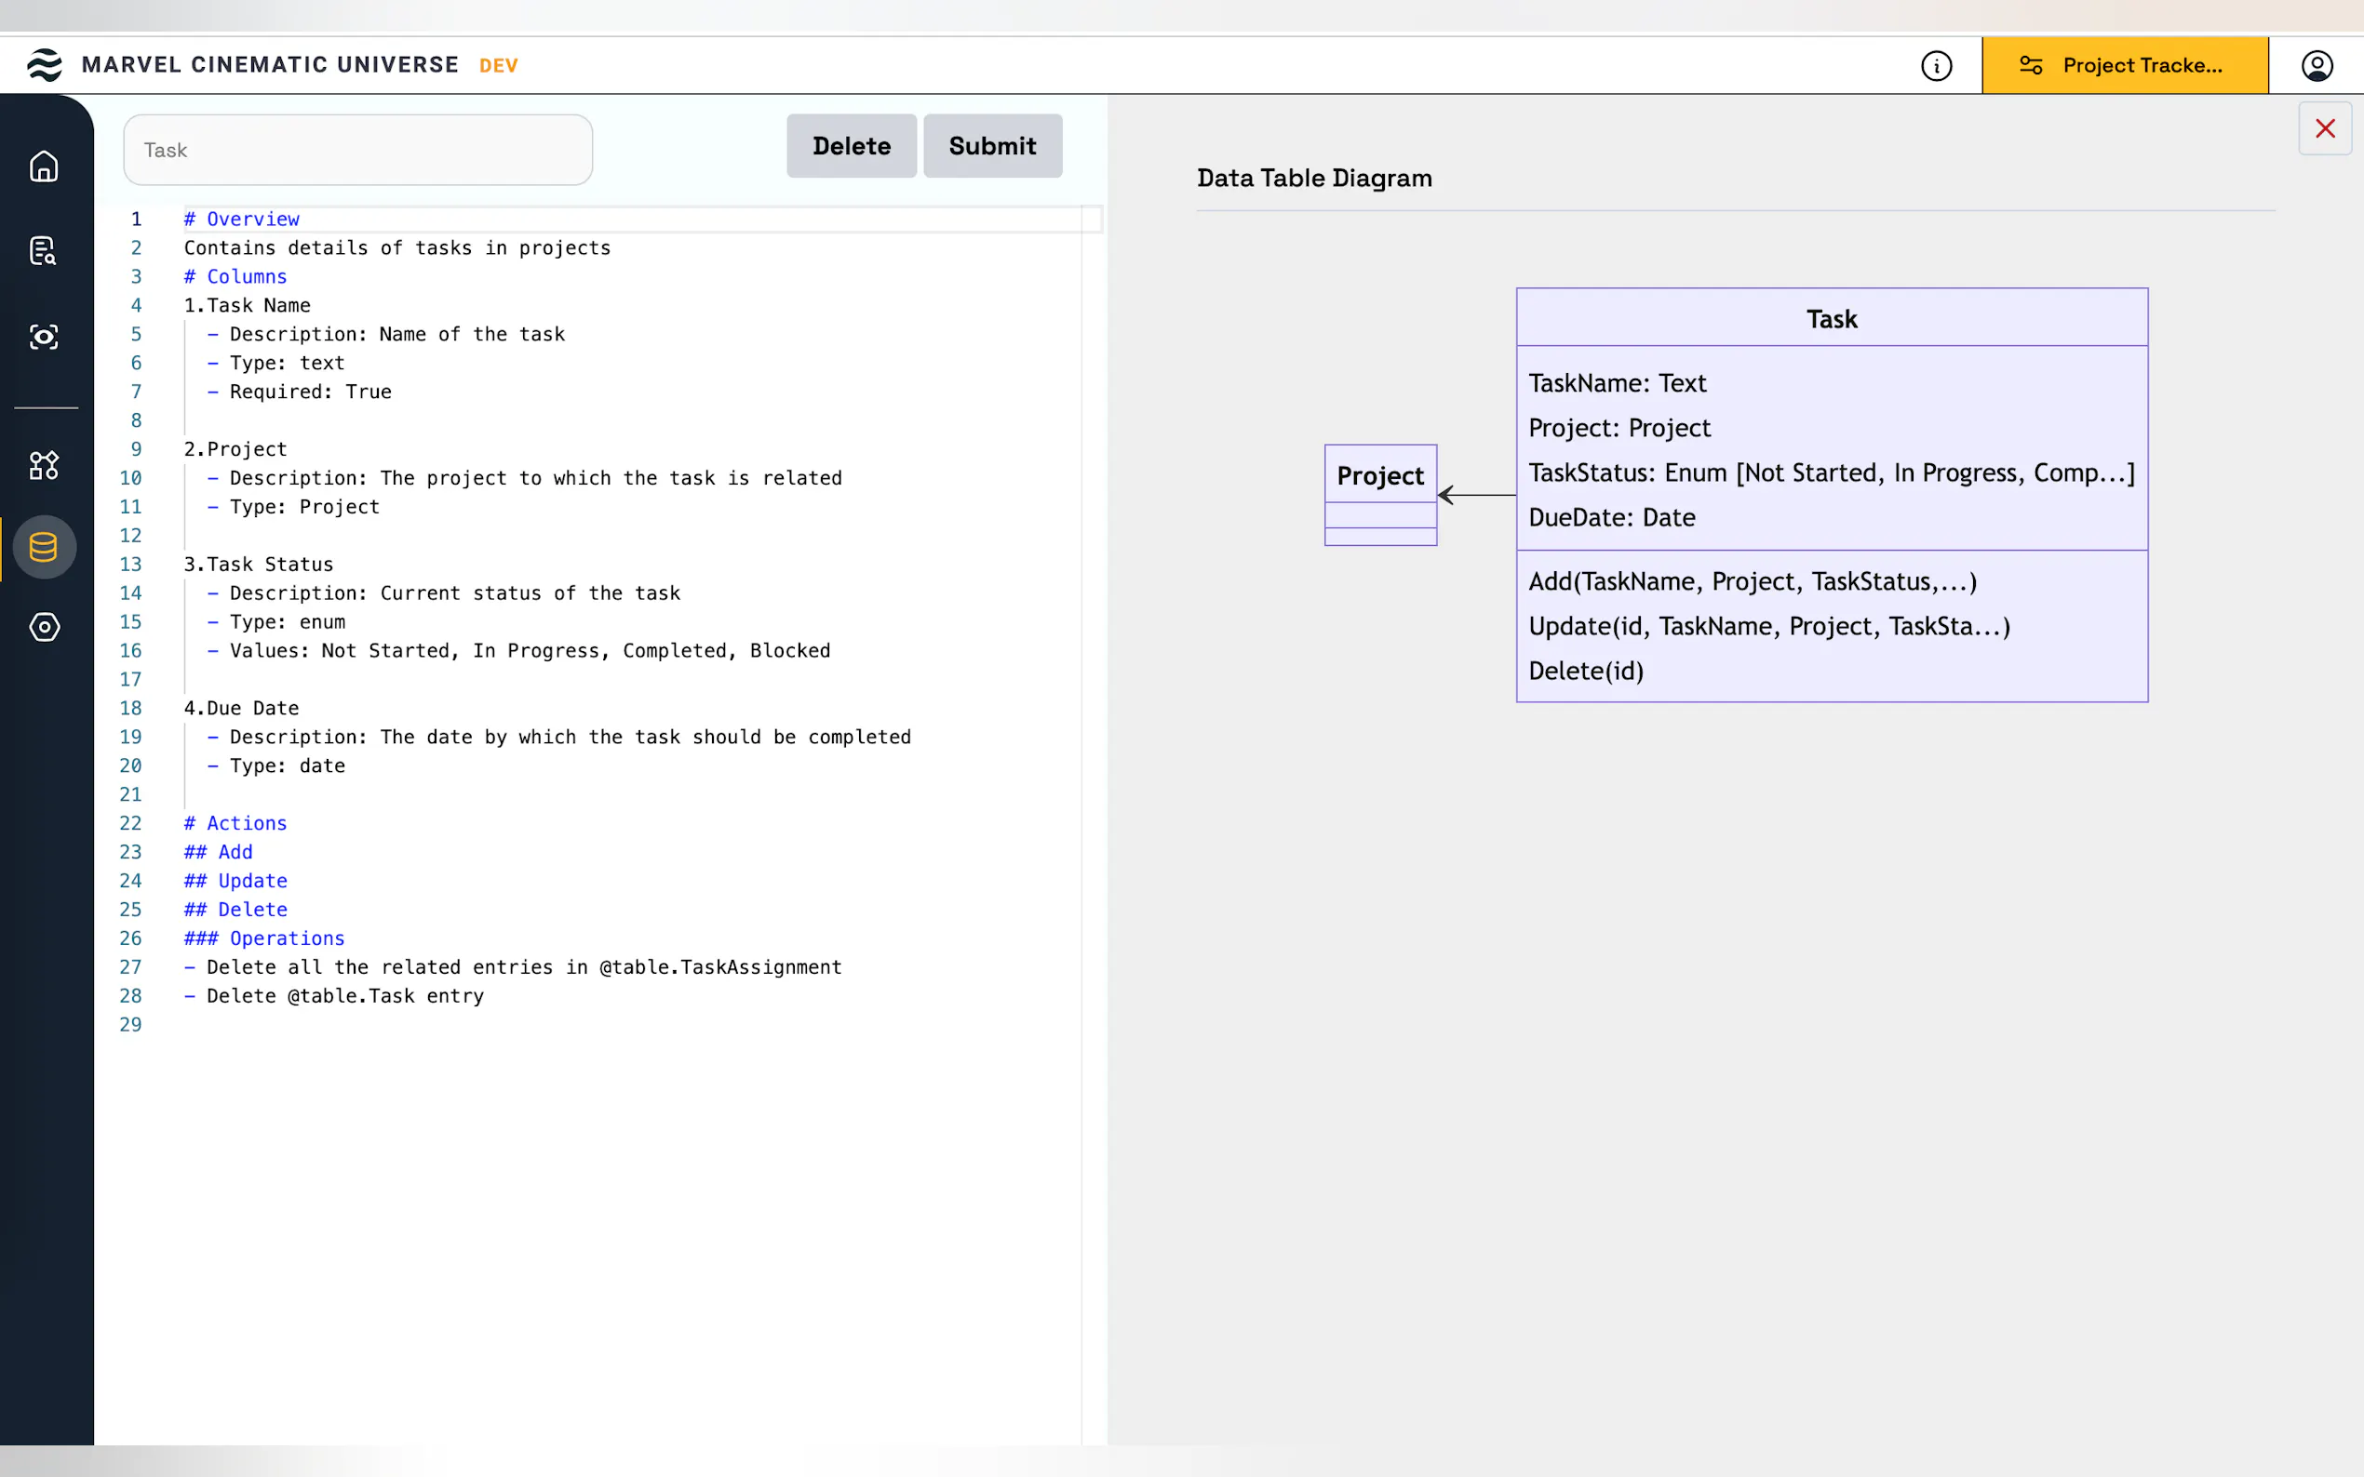The width and height of the screenshot is (2364, 1477).
Task: Click the scan/capture sidebar icon
Action: point(44,337)
